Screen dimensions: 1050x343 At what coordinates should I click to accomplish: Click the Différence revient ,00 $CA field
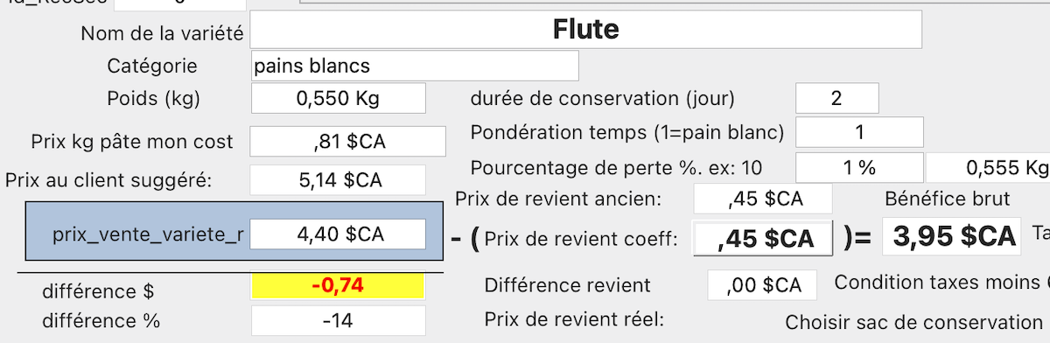(761, 284)
